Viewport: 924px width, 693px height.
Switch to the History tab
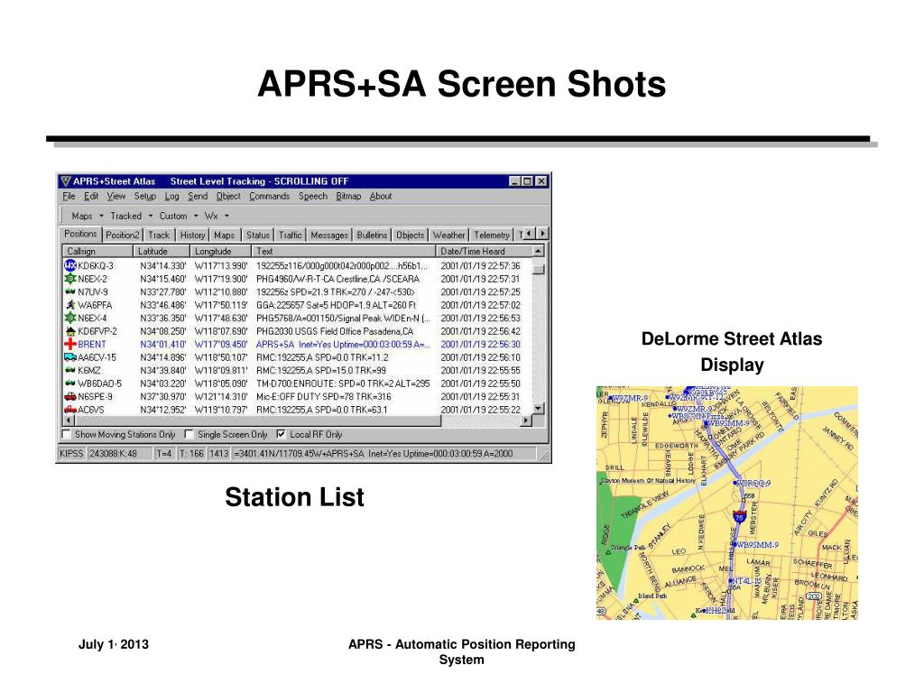point(192,236)
